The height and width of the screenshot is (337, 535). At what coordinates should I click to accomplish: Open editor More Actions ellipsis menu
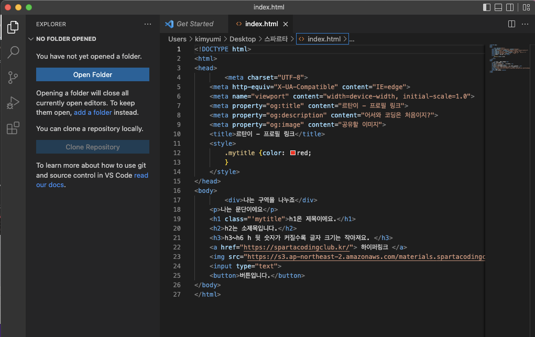coord(525,24)
